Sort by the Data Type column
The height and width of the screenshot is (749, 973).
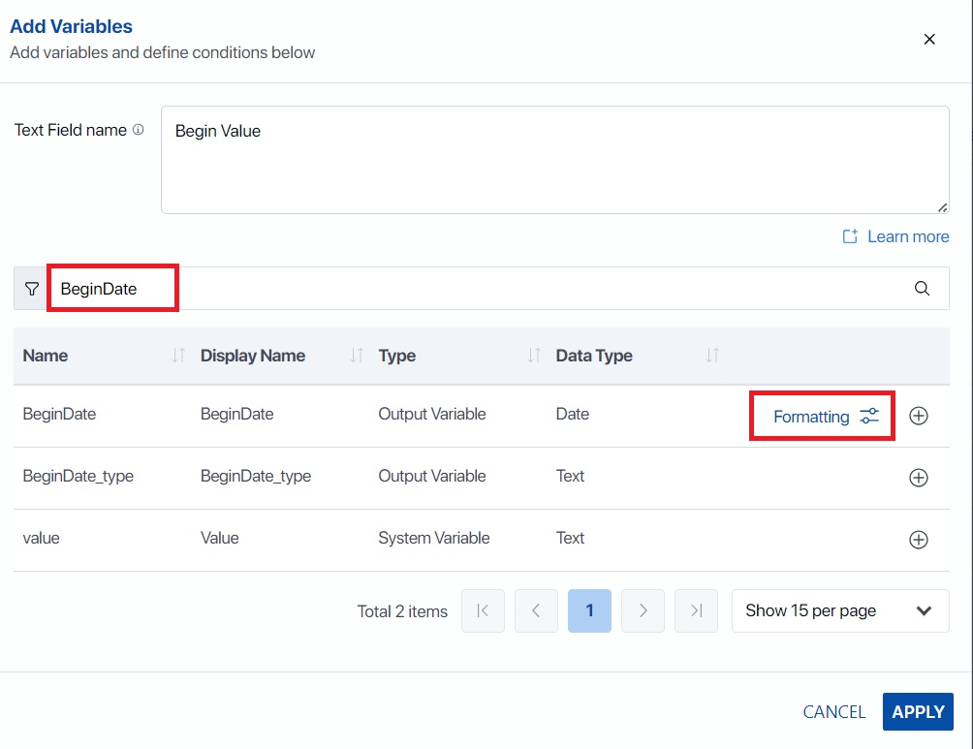[x=711, y=355]
